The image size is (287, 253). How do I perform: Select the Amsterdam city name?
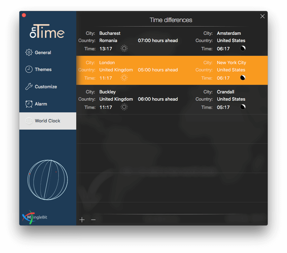tap(229, 33)
